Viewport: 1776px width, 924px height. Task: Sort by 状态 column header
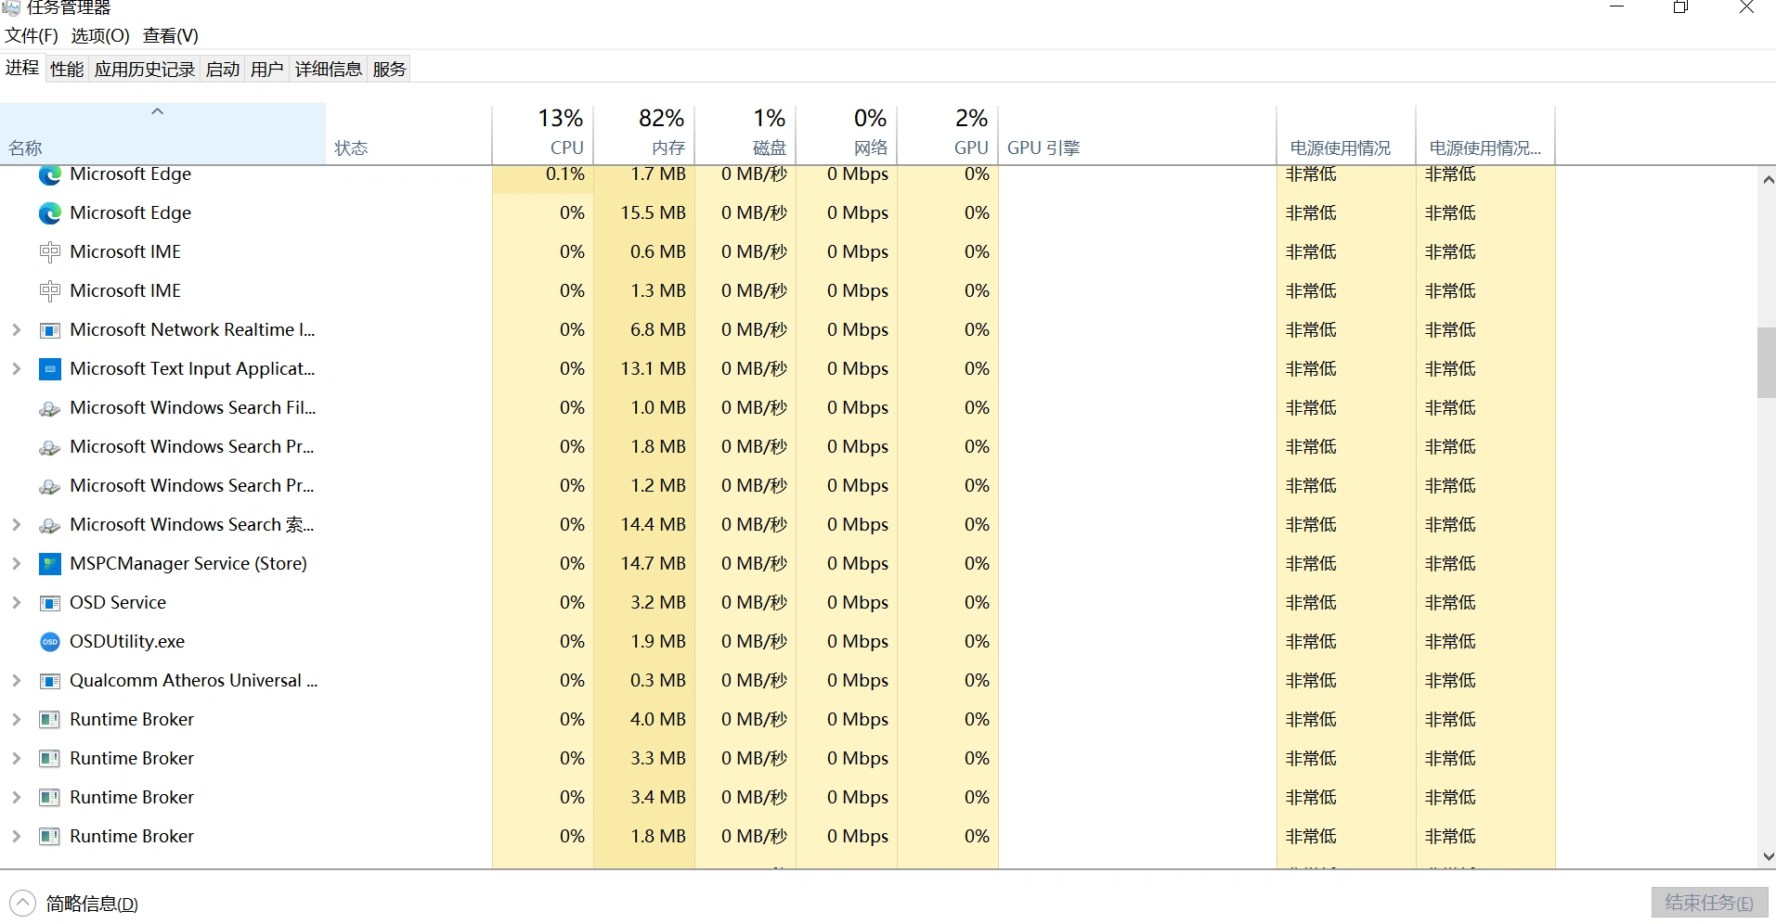click(x=408, y=135)
